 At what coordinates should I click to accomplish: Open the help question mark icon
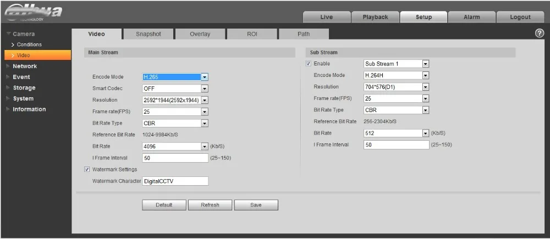[539, 34]
